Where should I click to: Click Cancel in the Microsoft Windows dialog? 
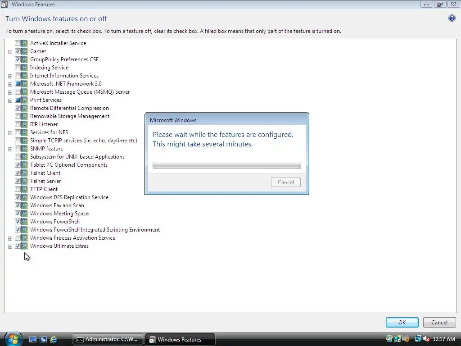[x=286, y=182]
